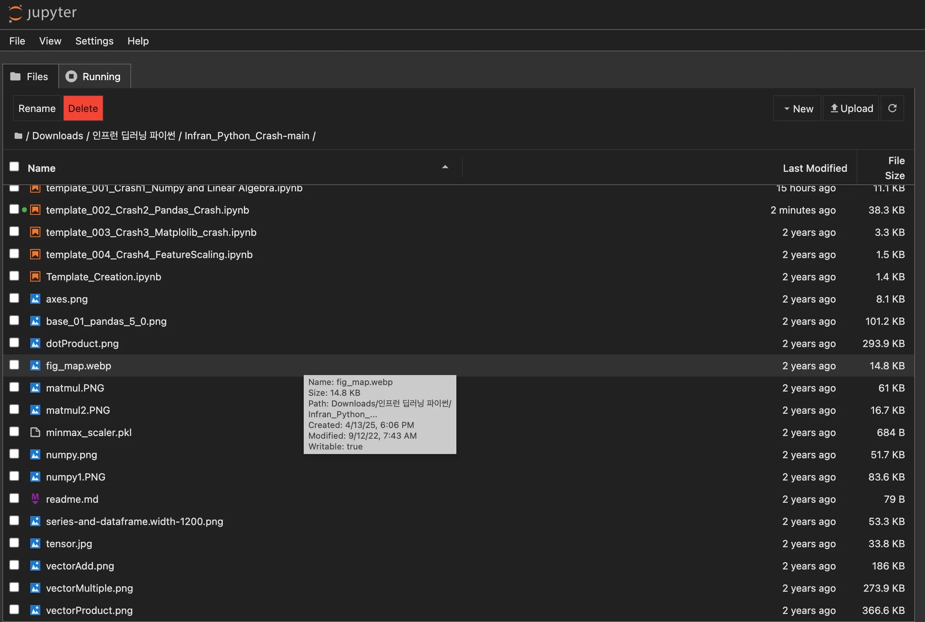Screen dimensions: 925x622
Task: Click the Rename button
Action: (x=37, y=108)
